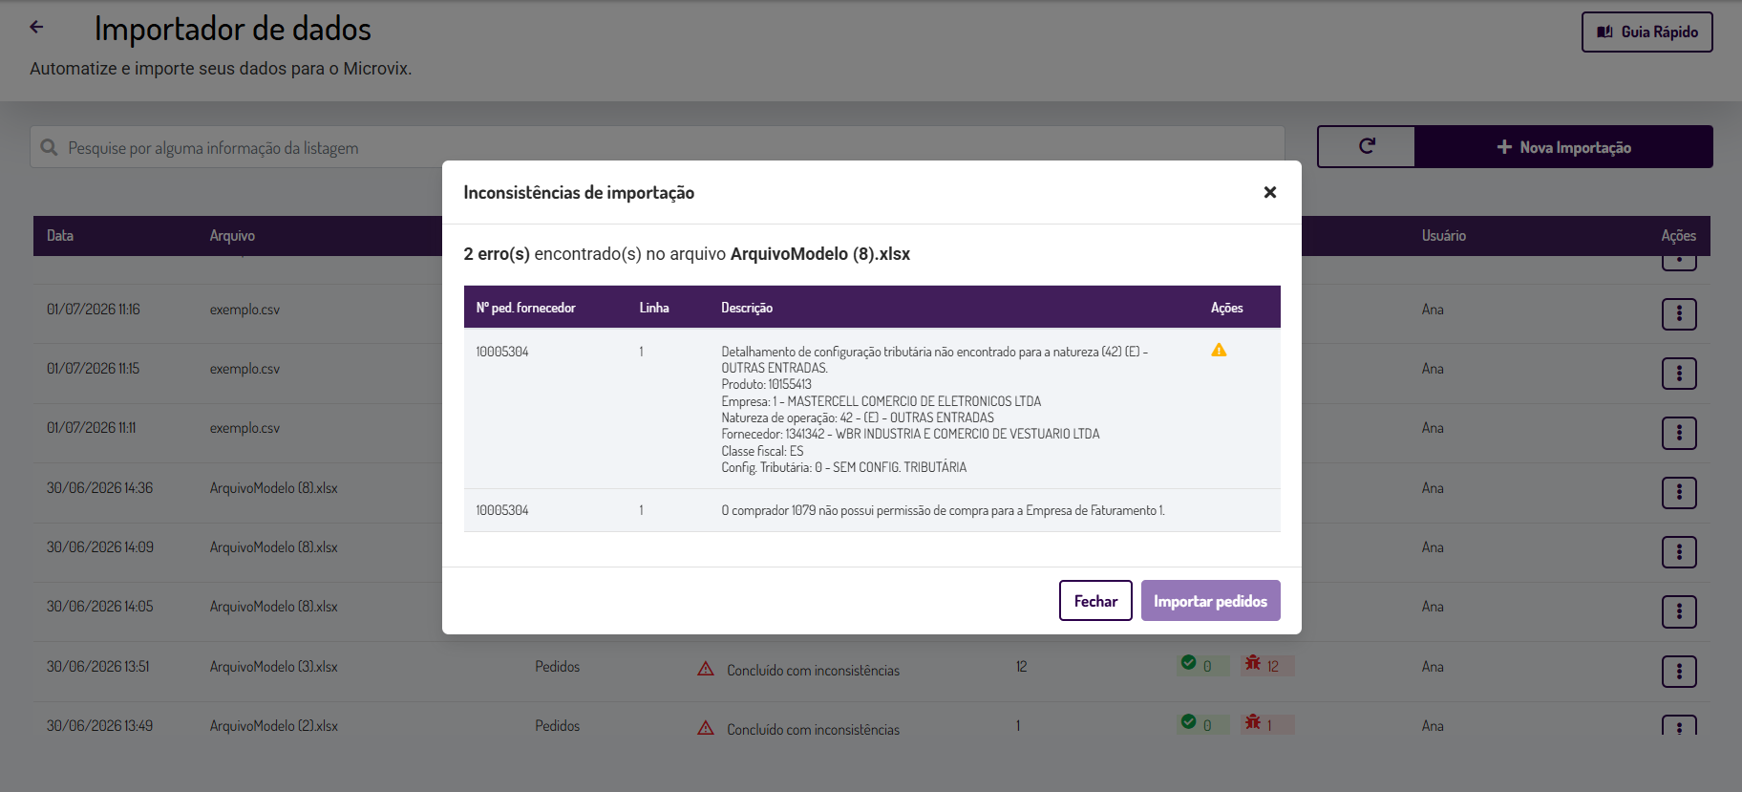Click ArquivoModelo (2).xlsx file name
Viewport: 1742px width, 792px height.
[274, 726]
